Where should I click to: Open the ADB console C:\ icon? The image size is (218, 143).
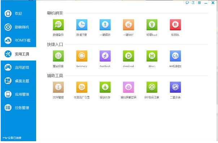[175, 56]
